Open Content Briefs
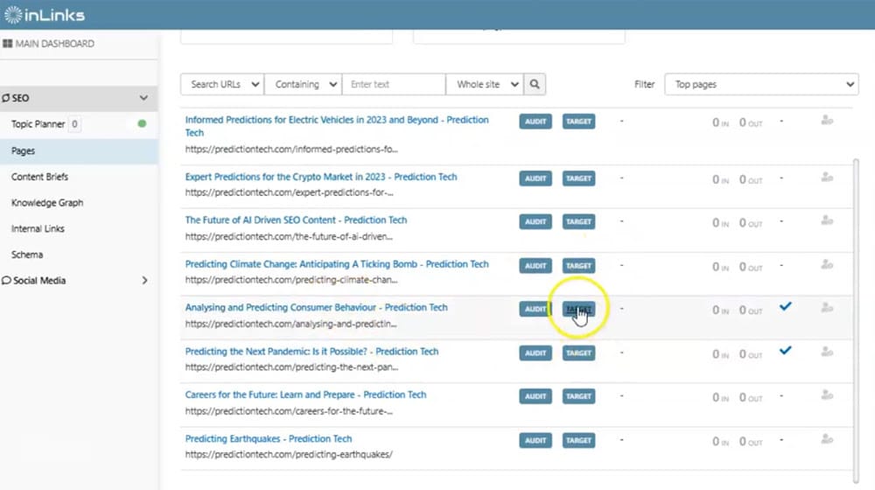The height and width of the screenshot is (490, 875). pyautogui.click(x=39, y=177)
